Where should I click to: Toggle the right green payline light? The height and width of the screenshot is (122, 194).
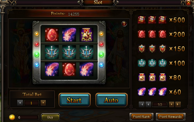[101, 55]
